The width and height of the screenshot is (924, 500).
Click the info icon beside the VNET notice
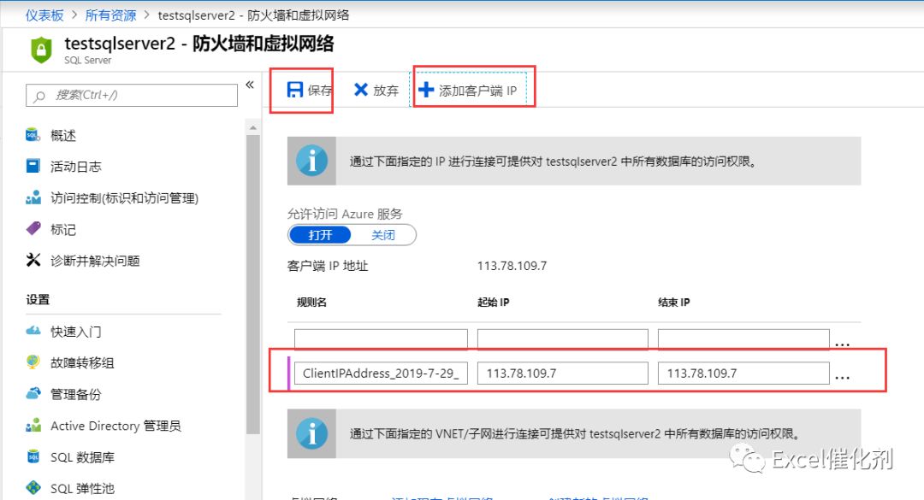click(x=311, y=433)
